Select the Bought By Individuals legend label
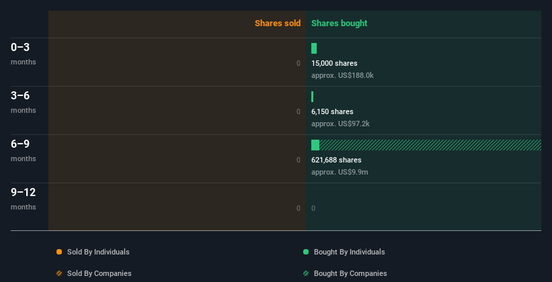The height and width of the screenshot is (282, 552). point(349,252)
